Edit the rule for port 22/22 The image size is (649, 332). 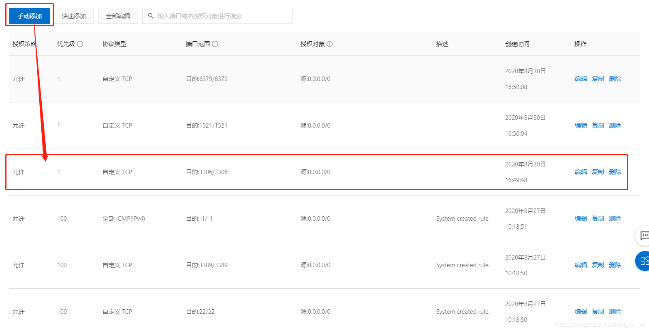tap(581, 311)
